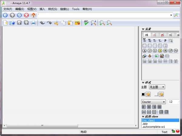Open the Tools menu

(76, 9)
